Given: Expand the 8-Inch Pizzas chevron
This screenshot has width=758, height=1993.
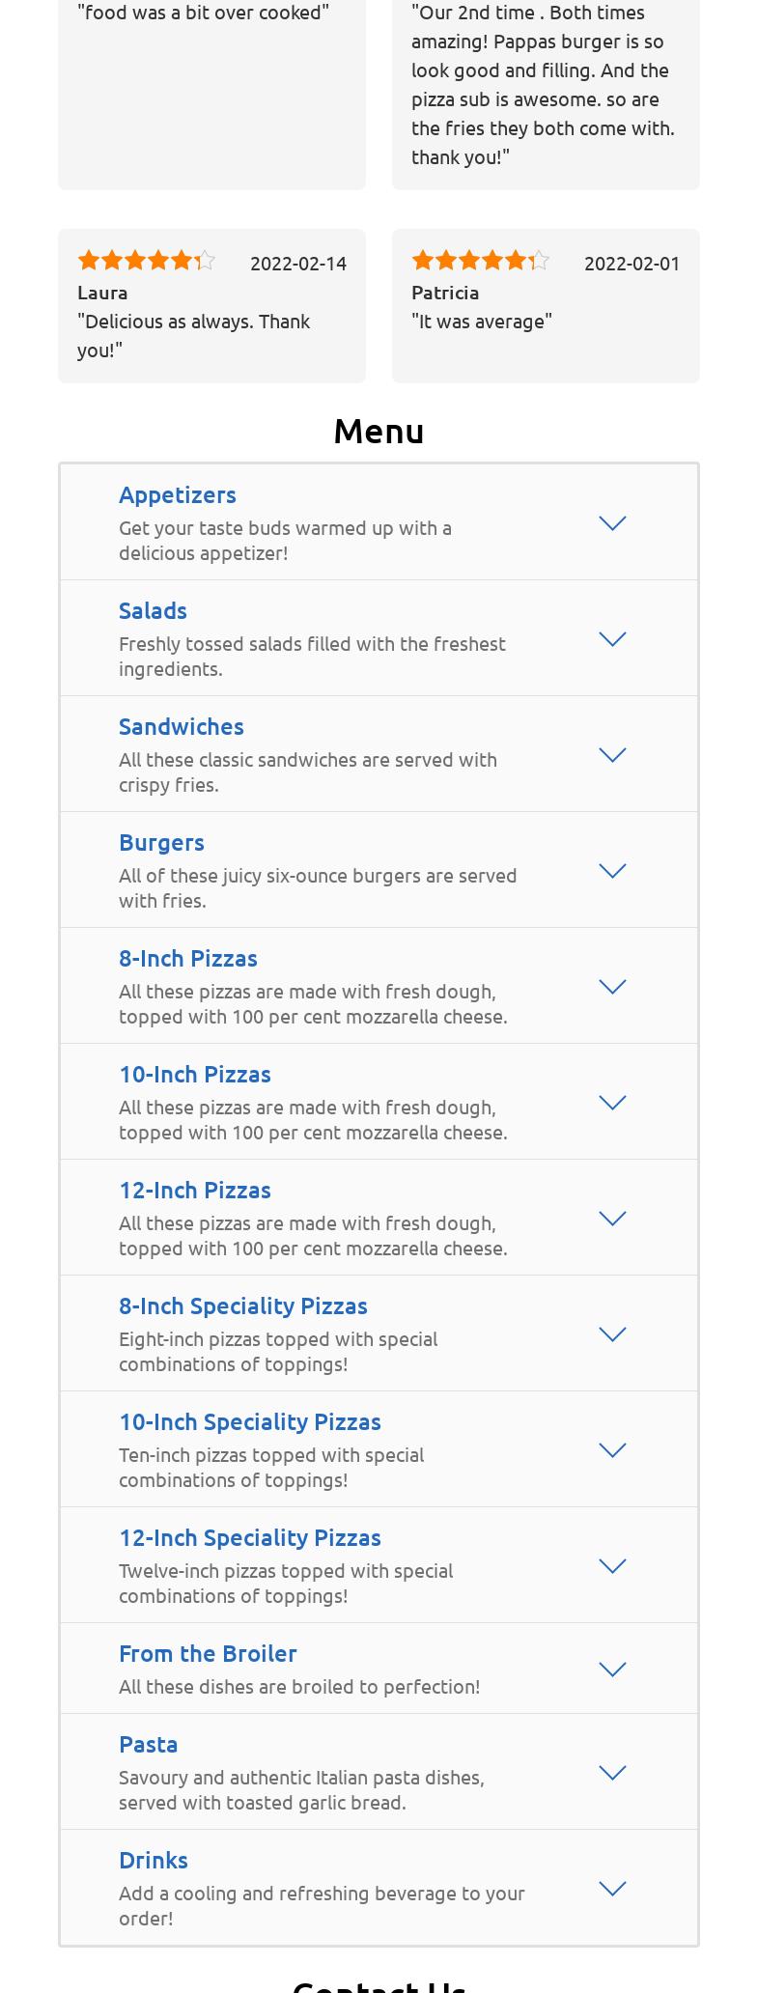Looking at the screenshot, I should click(612, 987).
